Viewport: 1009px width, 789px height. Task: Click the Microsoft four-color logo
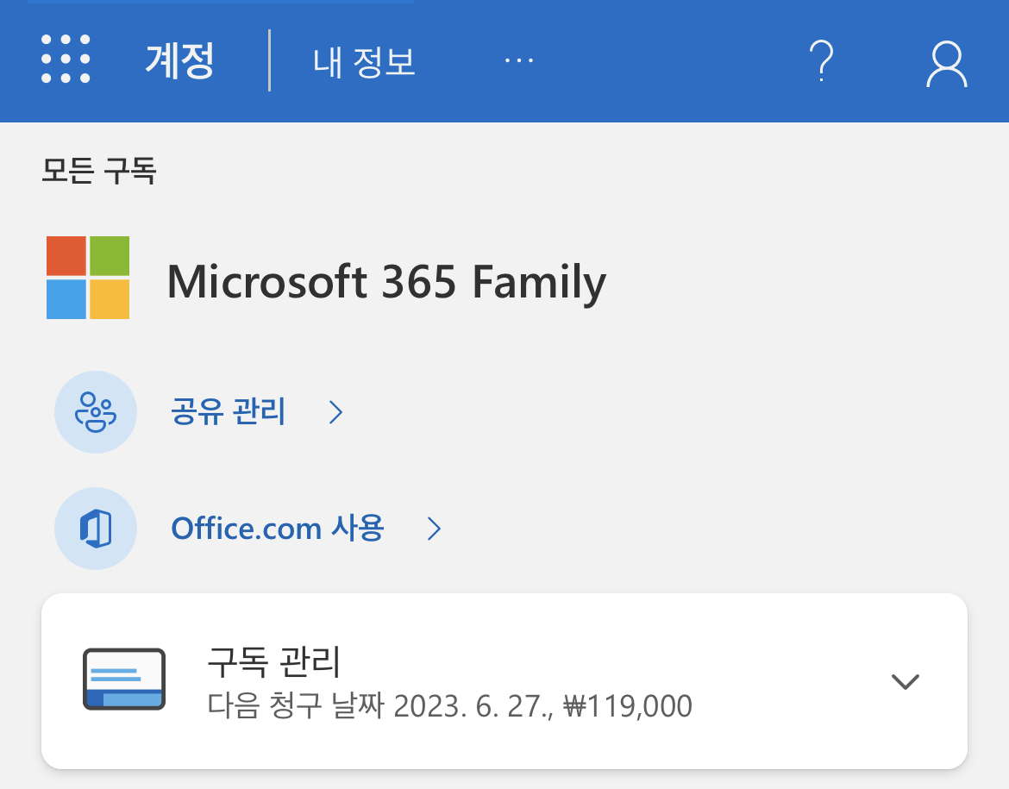88,278
